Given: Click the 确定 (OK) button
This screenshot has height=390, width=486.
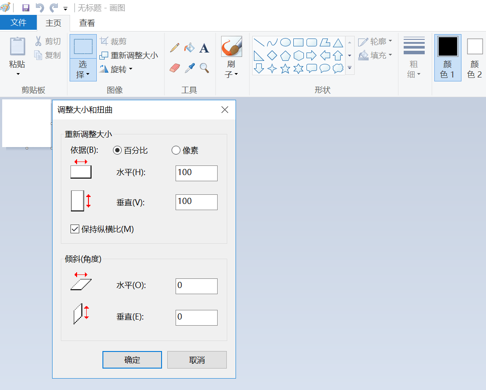Looking at the screenshot, I should pos(132,359).
